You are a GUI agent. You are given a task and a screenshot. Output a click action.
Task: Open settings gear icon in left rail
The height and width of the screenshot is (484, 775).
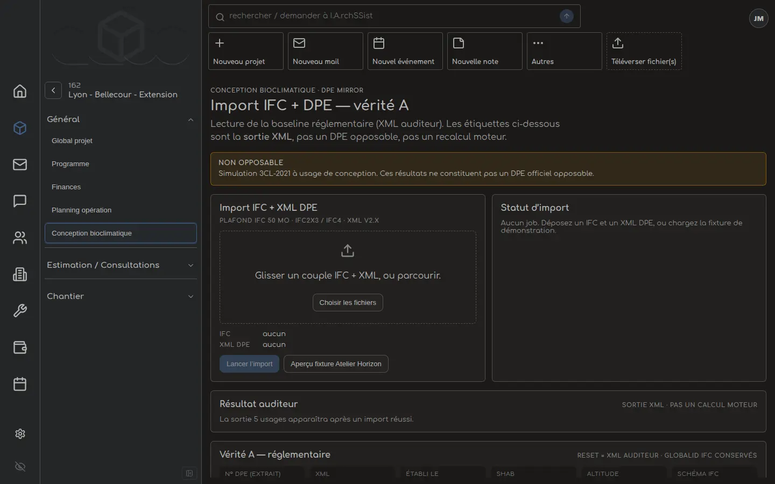point(20,433)
